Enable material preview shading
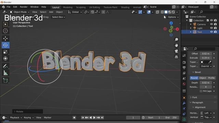Image resolution: width=219 pixels, height=123 pixels. click(170, 12)
